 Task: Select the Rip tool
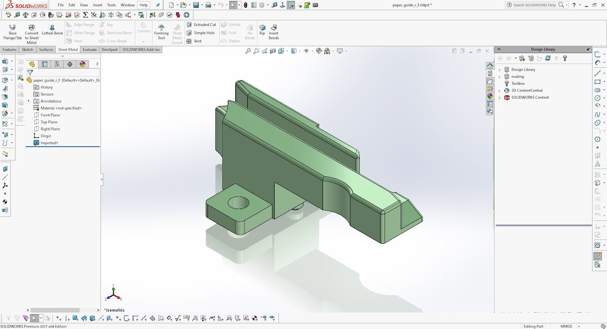[262, 30]
